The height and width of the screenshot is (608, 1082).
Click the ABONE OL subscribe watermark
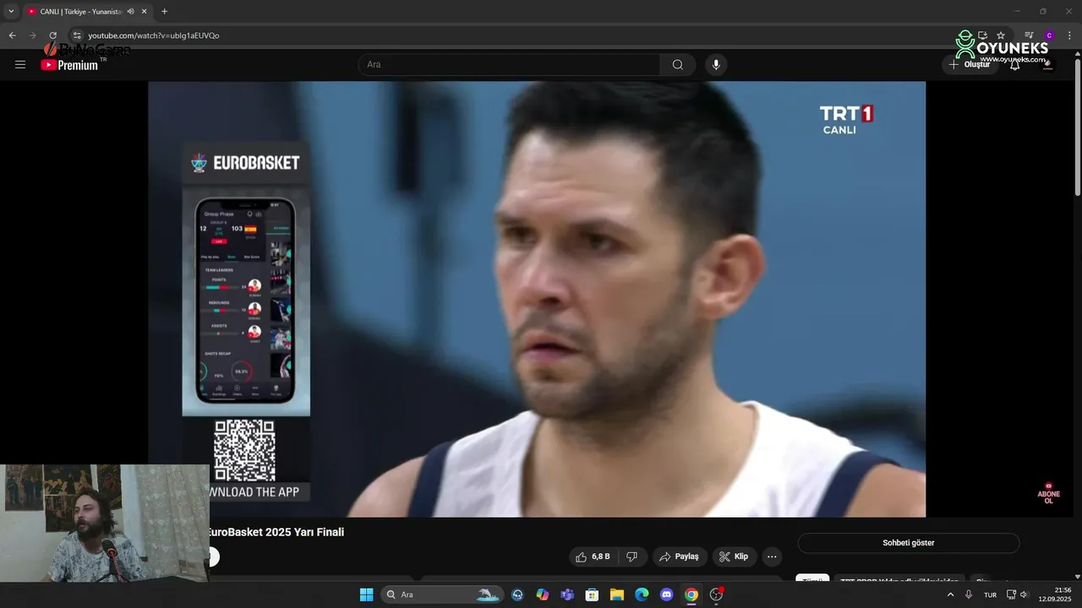pos(1049,494)
